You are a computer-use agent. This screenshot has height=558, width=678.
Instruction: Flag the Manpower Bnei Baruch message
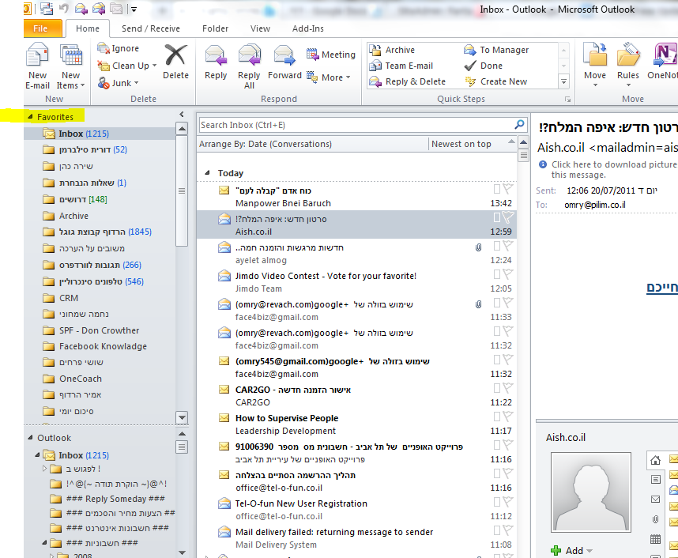(508, 189)
